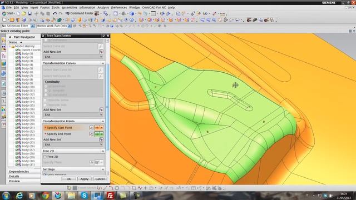Open the OmniCAD For NX menu
Screen dimensions: 356x200
coord(154,7)
